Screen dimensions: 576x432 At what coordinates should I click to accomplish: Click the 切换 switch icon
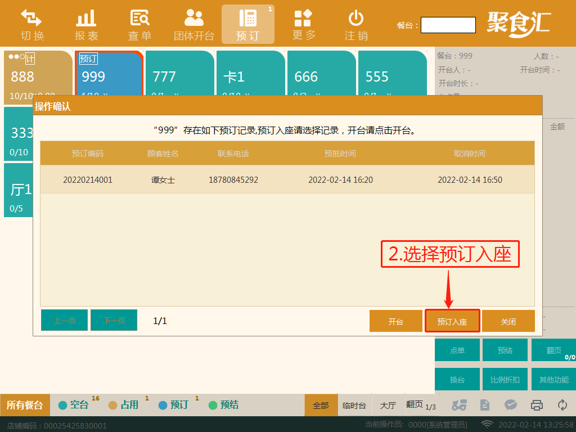(x=31, y=24)
